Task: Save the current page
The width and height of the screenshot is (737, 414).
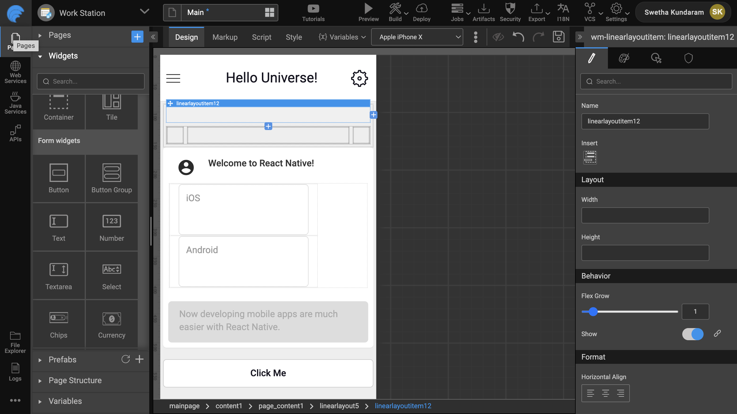Action: tap(558, 37)
